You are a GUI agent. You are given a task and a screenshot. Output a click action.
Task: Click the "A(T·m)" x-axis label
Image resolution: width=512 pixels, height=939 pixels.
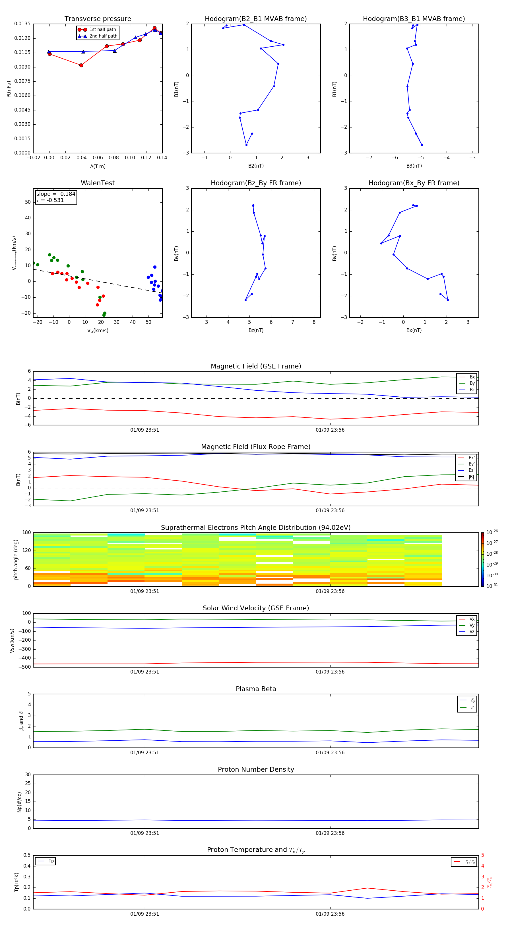(98, 166)
